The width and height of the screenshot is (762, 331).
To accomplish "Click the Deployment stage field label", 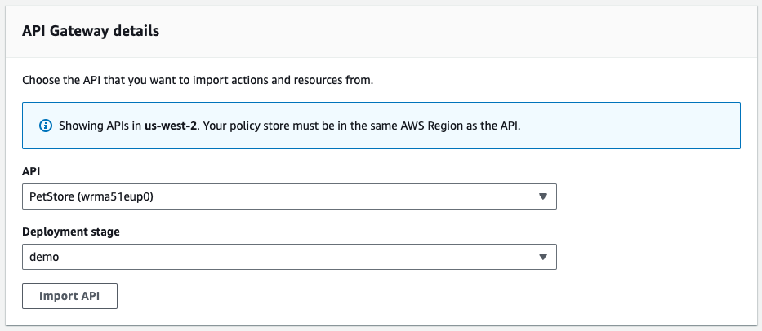I will point(70,232).
